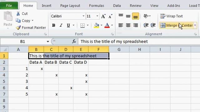Select column G header
200x112 pixels.
[x=119, y=49]
